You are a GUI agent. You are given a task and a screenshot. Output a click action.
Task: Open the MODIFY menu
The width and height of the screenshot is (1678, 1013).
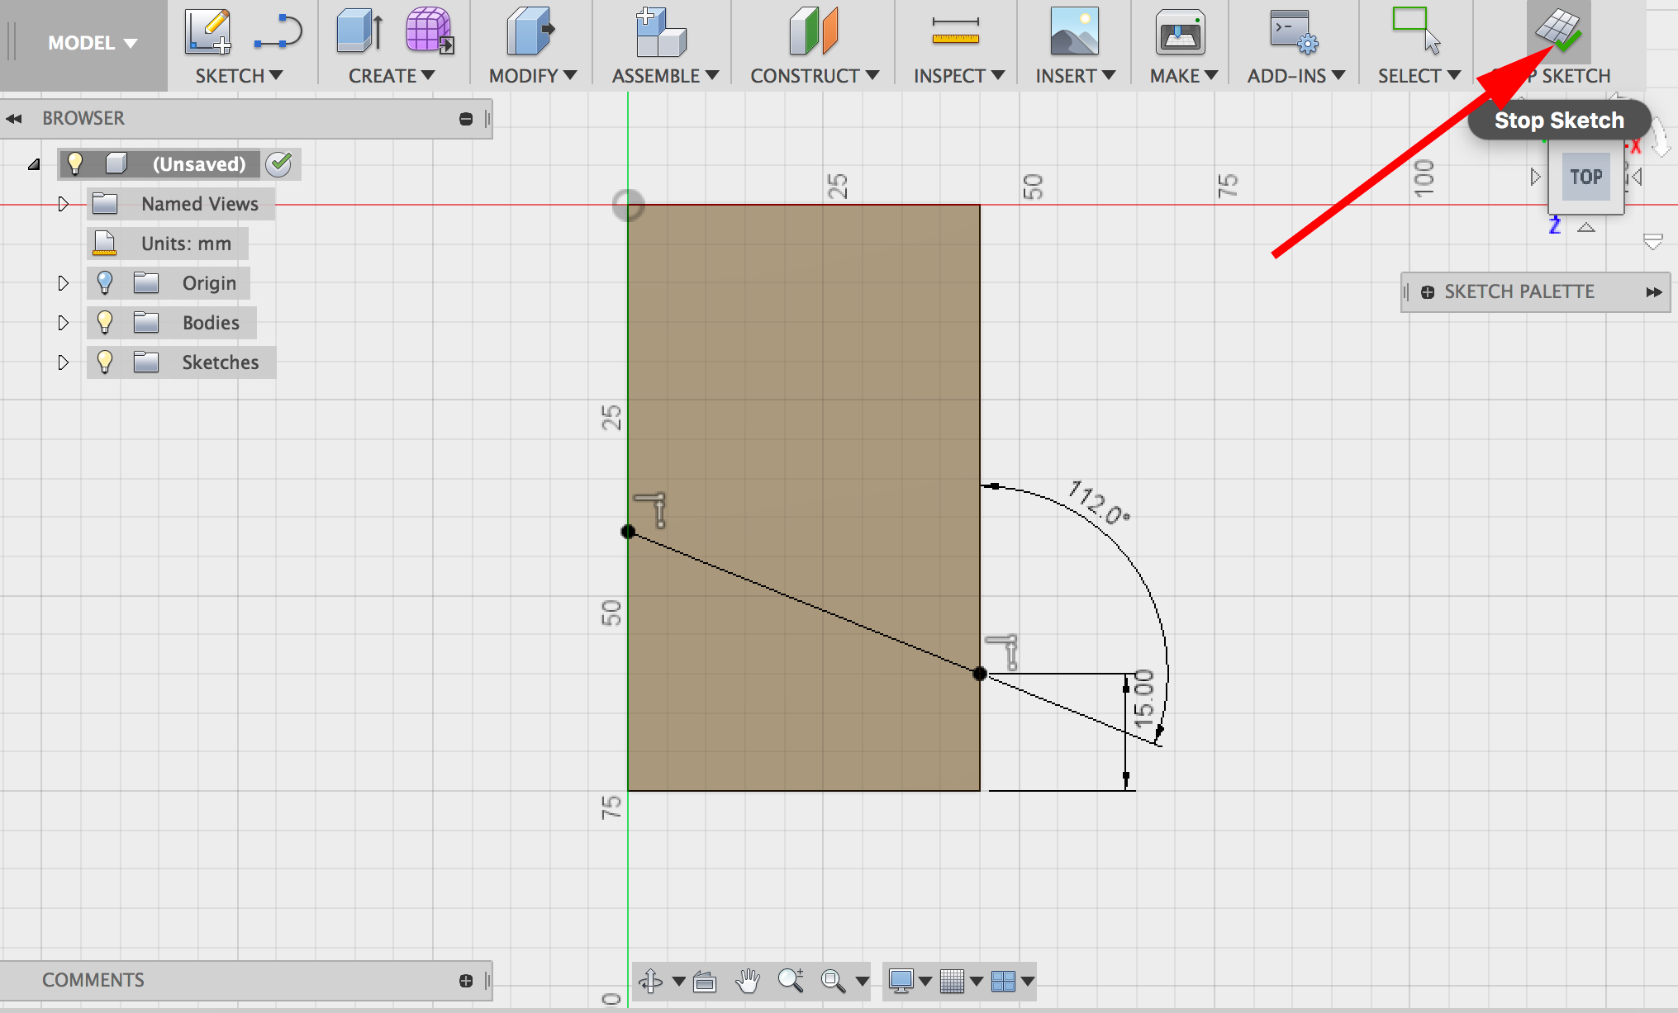pos(532,76)
